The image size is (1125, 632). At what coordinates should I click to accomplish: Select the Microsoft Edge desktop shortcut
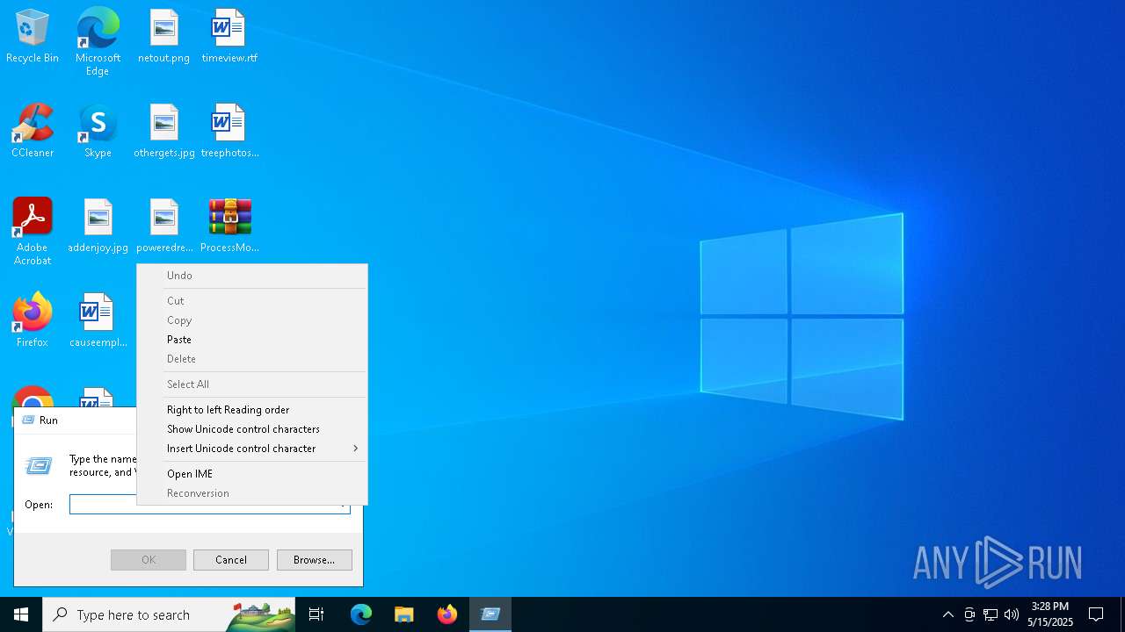98,42
